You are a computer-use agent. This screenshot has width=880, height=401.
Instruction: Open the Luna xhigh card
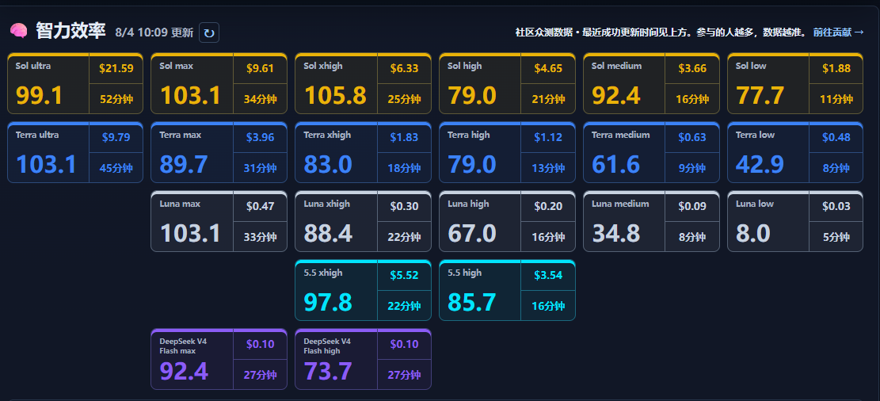coord(363,221)
